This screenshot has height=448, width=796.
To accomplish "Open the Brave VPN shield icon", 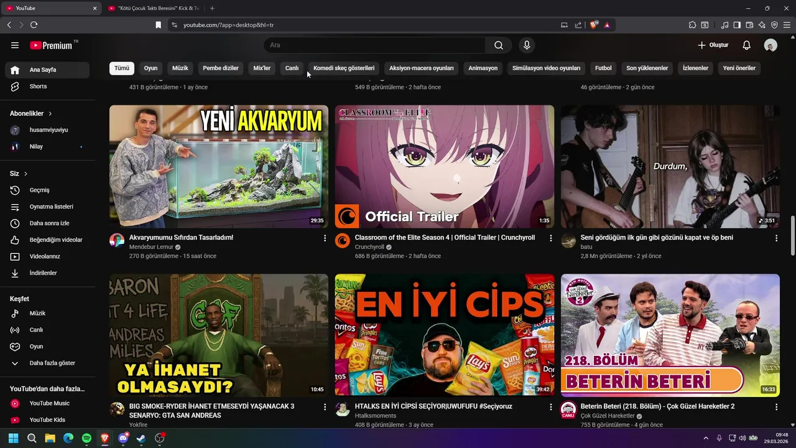I will tap(774, 25).
